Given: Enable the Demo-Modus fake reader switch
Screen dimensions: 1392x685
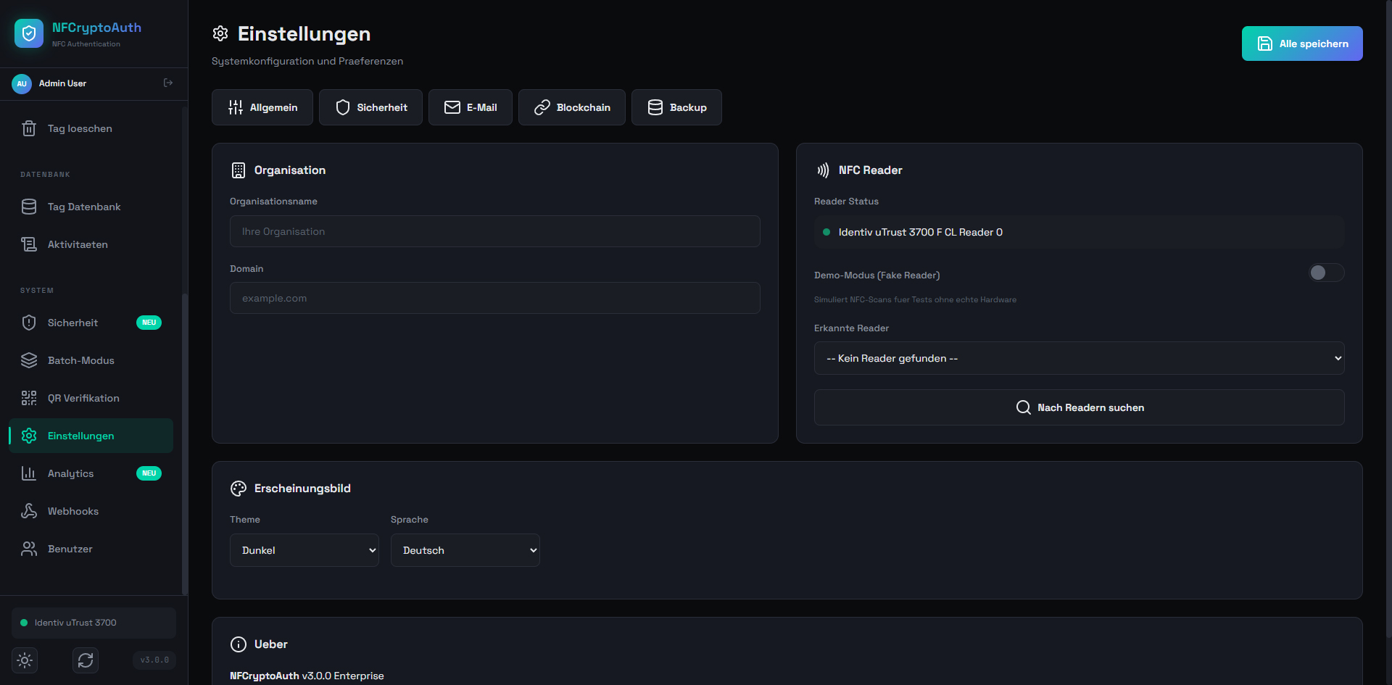Looking at the screenshot, I should [1325, 273].
